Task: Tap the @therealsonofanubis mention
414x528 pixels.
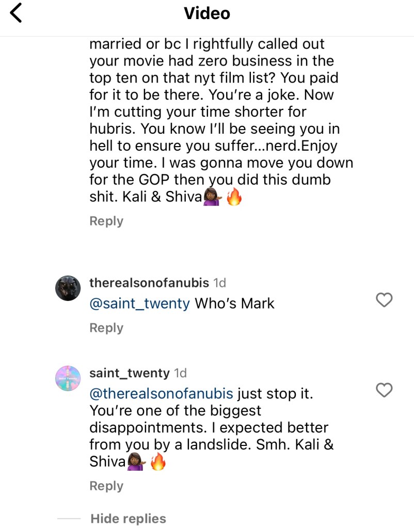Action: pos(161,394)
